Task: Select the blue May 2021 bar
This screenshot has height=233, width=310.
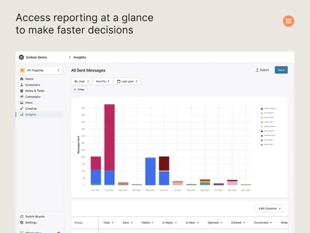Action: [x=151, y=172]
